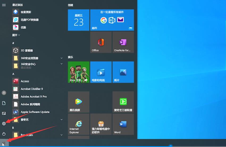The width and height of the screenshot is (226, 147).
Task: Open the 邮件 mail tile
Action: coord(112,20)
